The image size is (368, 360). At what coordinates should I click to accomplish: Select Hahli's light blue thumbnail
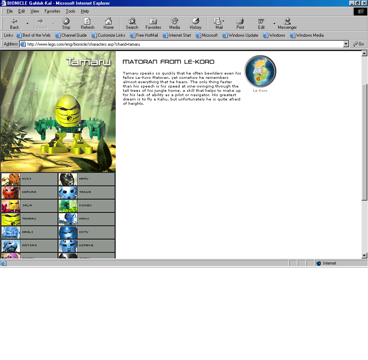pos(11,233)
